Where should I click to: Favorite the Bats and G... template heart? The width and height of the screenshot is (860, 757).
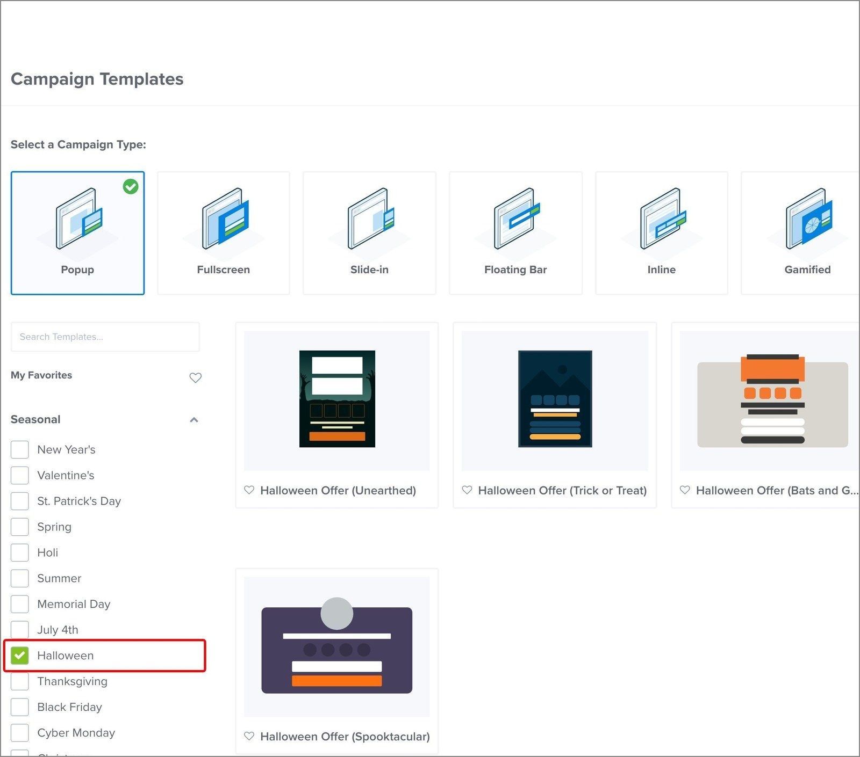[685, 490]
